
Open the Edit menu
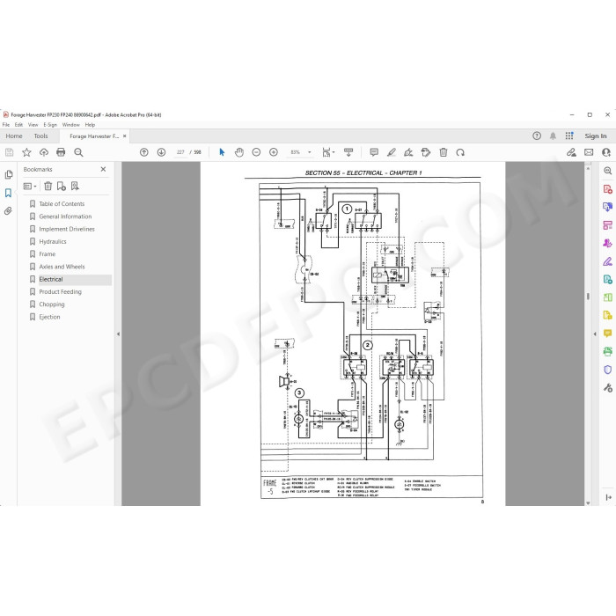pos(18,125)
